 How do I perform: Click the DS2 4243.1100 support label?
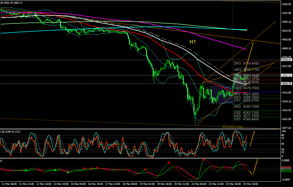246,113
